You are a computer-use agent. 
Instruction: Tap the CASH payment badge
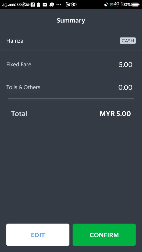(x=128, y=41)
